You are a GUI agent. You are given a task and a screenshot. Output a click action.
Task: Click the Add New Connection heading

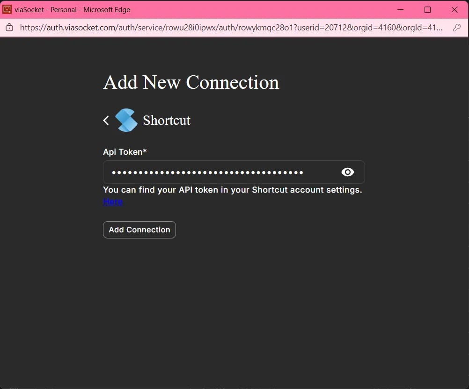[x=191, y=82]
